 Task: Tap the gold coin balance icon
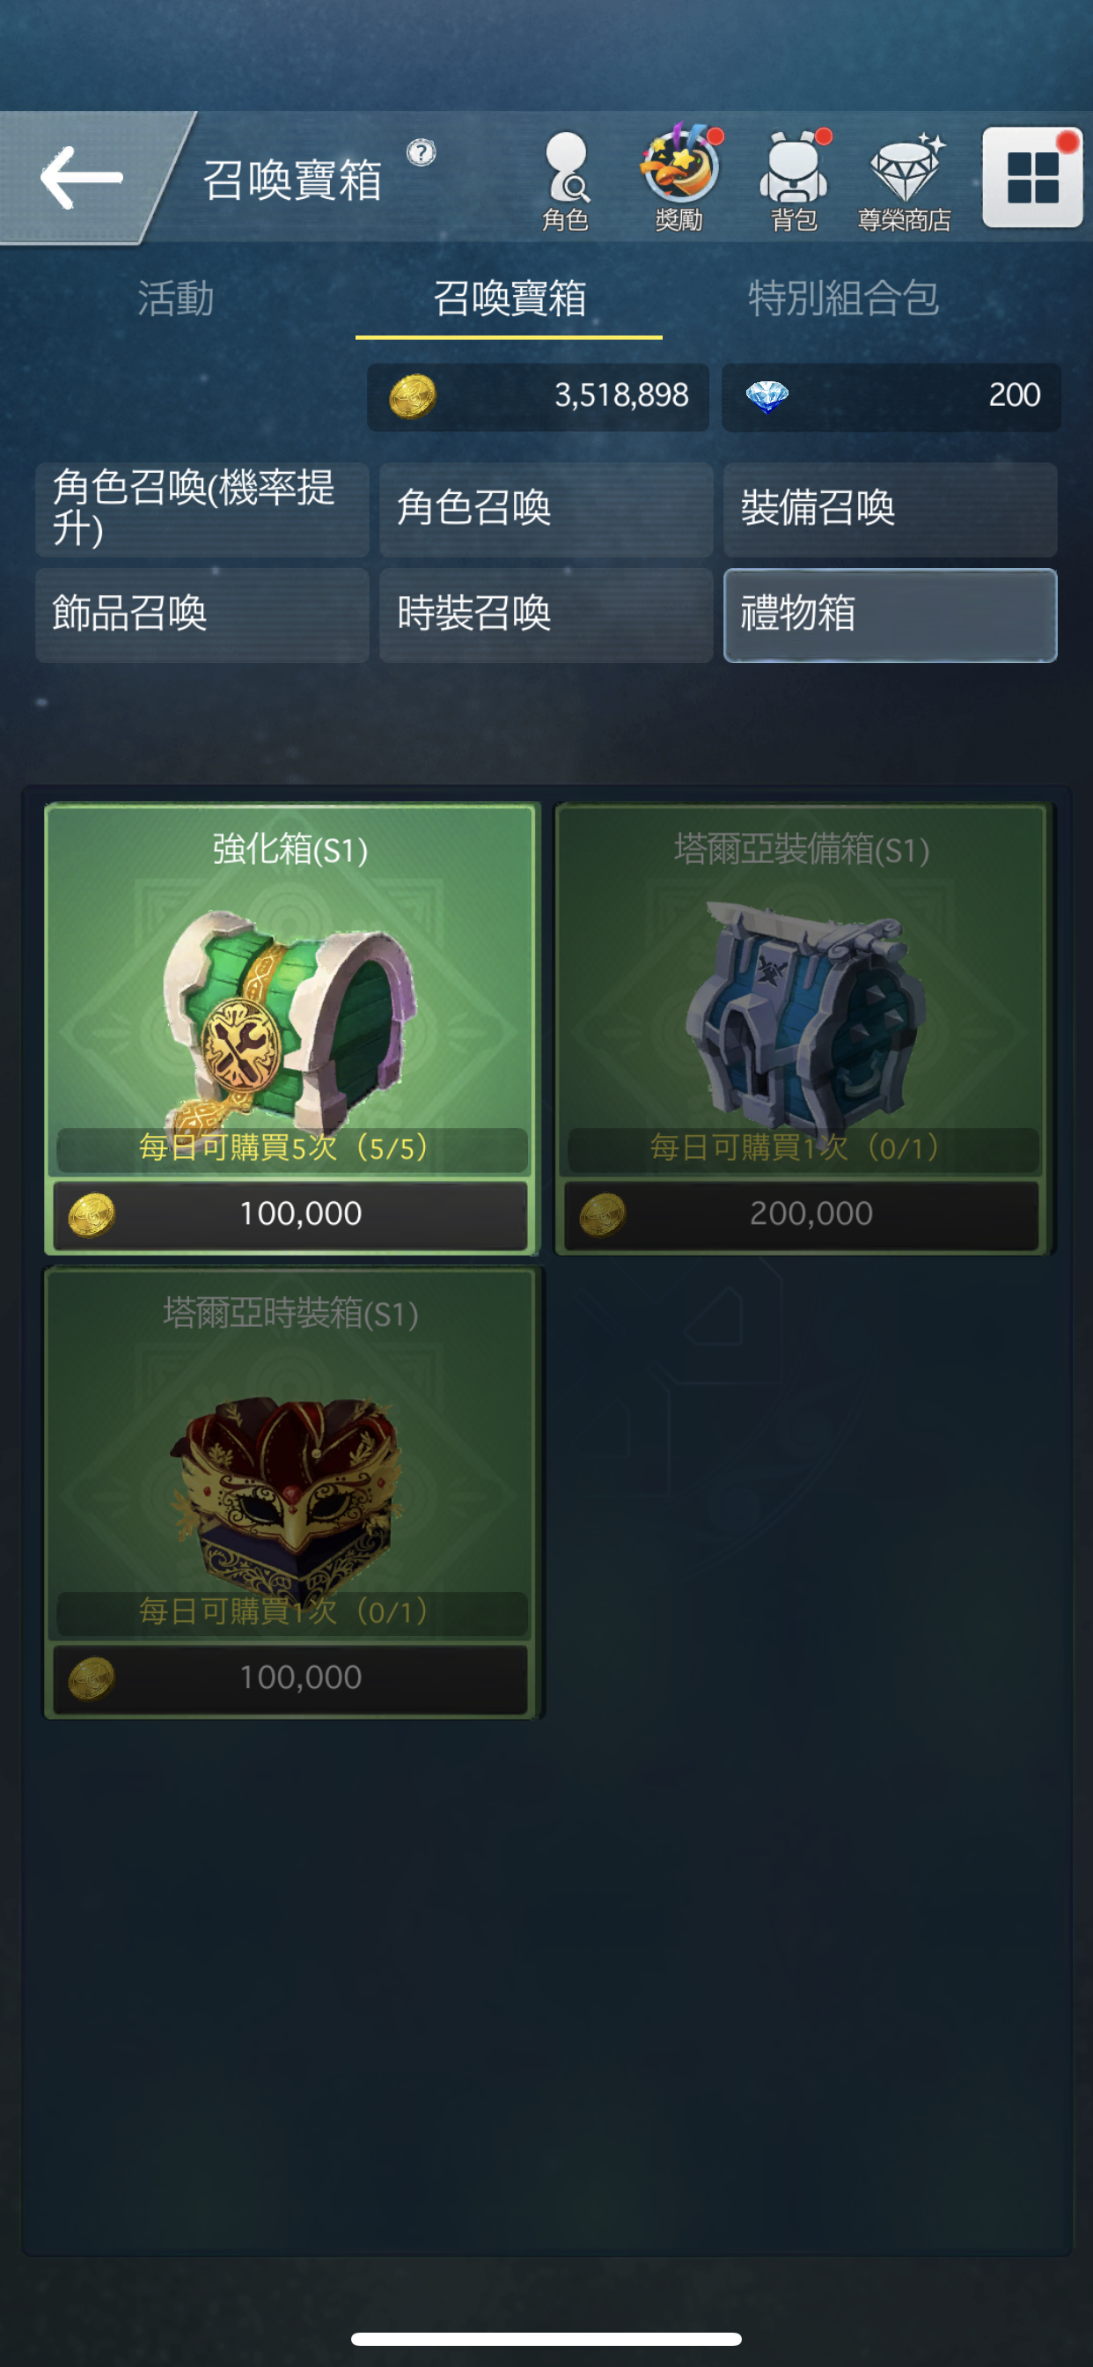[x=413, y=397]
